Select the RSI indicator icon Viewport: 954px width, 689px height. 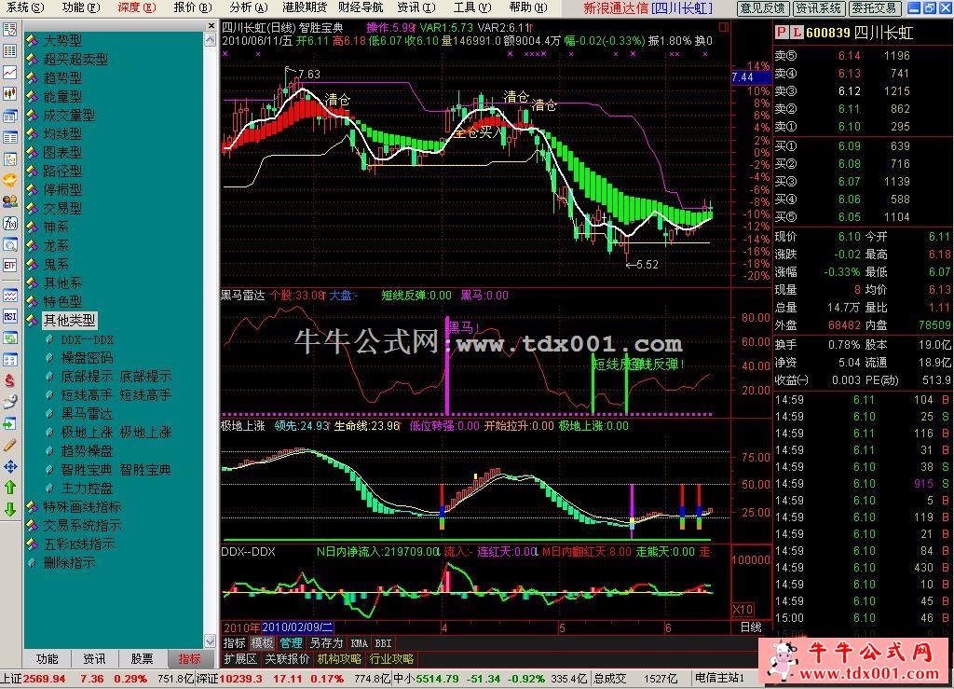pos(9,316)
